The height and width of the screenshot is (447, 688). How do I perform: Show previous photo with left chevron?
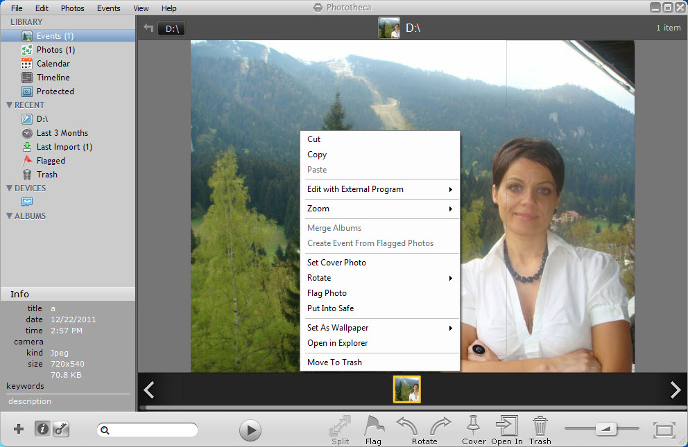point(149,389)
